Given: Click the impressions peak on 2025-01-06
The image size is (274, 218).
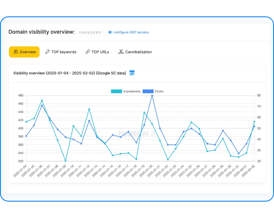Looking at the screenshot, I should point(42,101).
